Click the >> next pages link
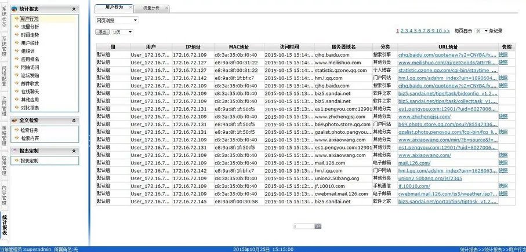The image size is (526, 252). [447, 31]
